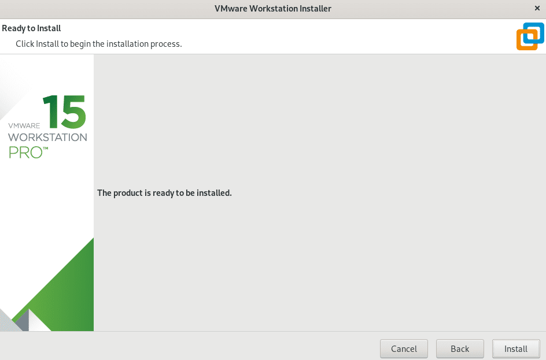Image resolution: width=546 pixels, height=360 pixels.
Task: Click the WORKSTATION text in branding panel
Action: (47, 138)
